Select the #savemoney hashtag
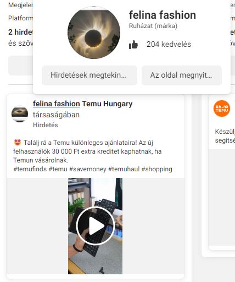Screen dimensions: 235x282 (x=88, y=169)
